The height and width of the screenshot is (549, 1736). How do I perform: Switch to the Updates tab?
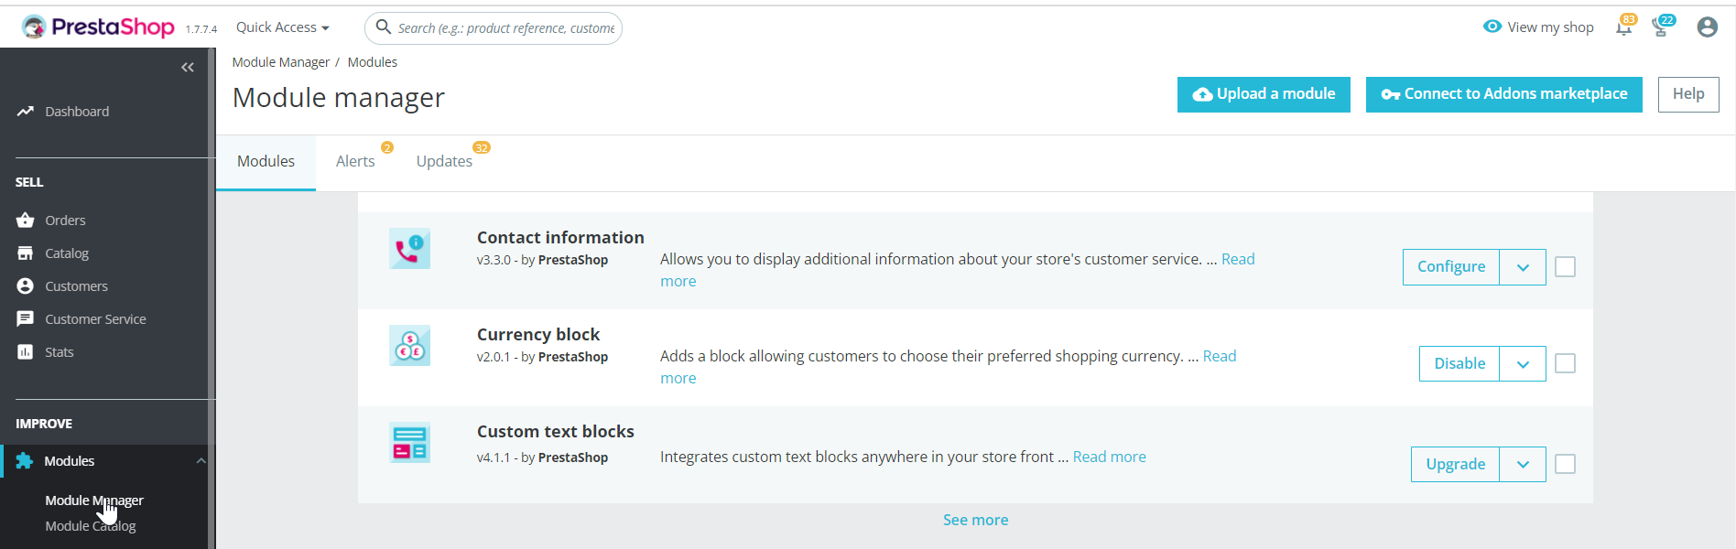[444, 162]
